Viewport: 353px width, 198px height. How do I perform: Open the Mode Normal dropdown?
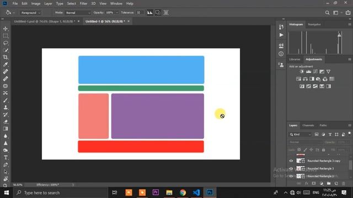[78, 13]
